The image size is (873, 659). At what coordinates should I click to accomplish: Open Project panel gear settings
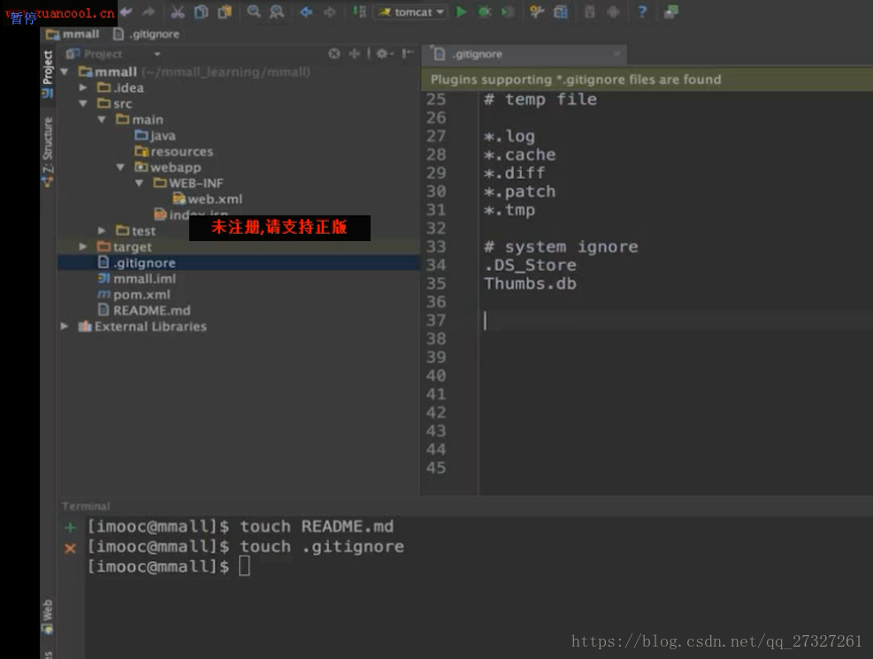(383, 53)
